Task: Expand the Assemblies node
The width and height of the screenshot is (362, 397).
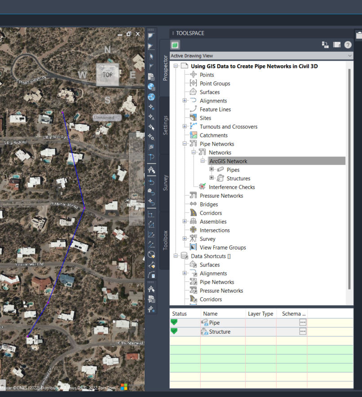Action: 185,221
